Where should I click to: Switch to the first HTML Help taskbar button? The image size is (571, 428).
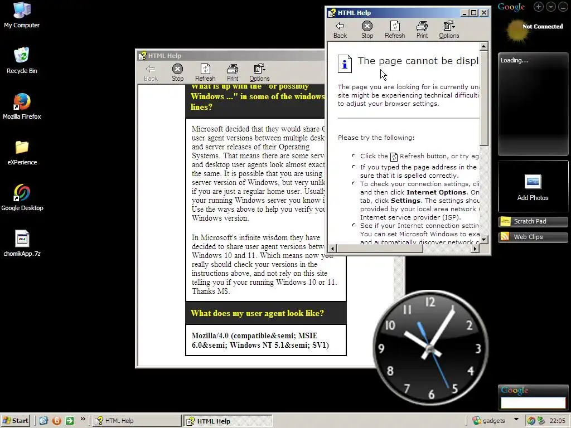[137, 421]
